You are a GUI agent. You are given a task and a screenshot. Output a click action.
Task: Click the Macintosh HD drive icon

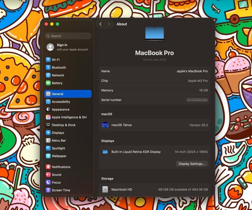pyautogui.click(x=105, y=189)
